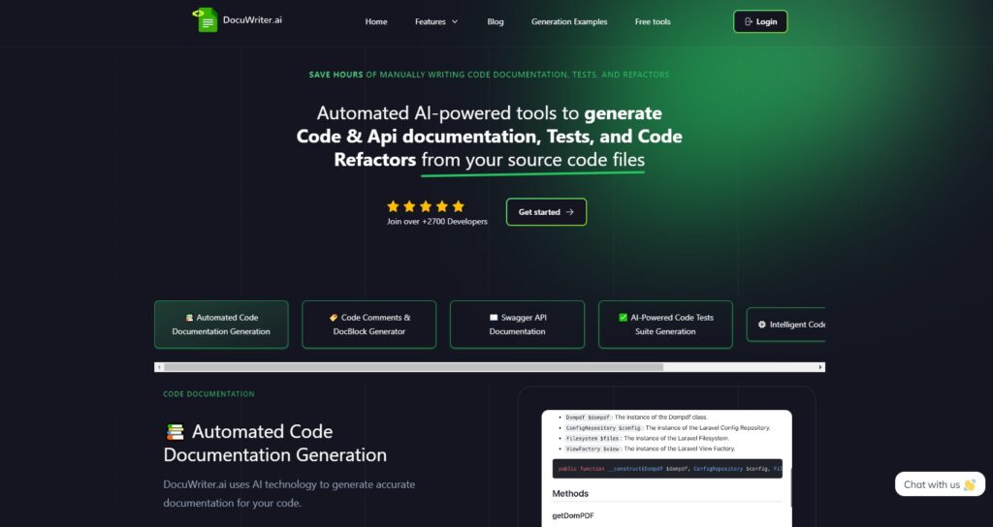Click the horizontal scrollbar right arrow
Viewport: 993px width, 527px height.
[820, 367]
